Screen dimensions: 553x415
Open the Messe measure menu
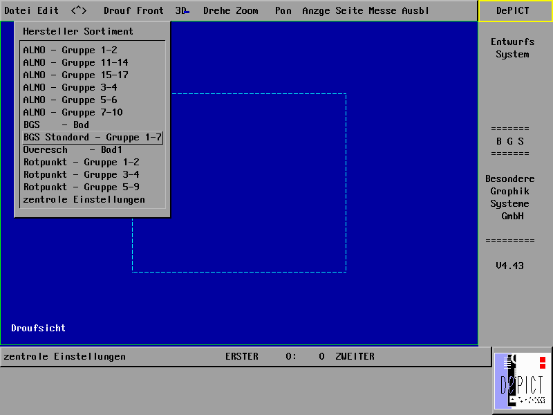pos(383,10)
